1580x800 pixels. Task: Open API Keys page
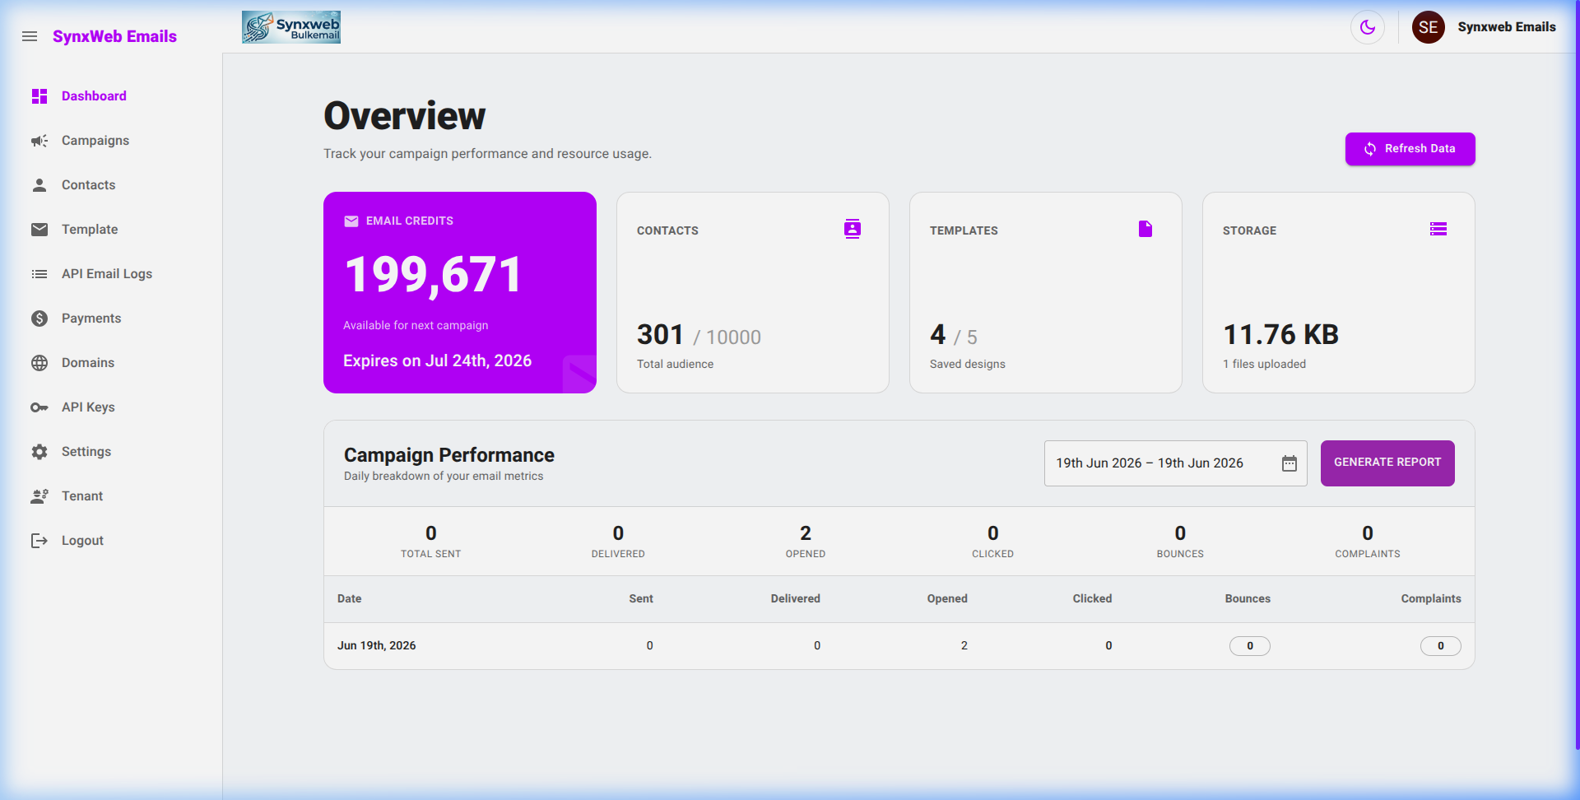pos(88,407)
